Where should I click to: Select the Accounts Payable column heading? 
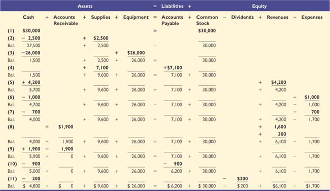coord(172,20)
